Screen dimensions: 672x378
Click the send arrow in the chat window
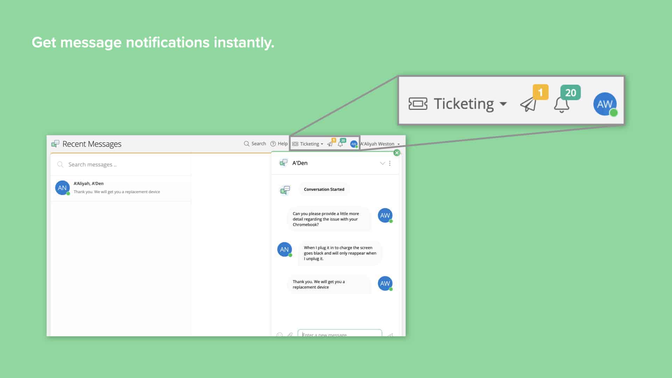point(390,335)
